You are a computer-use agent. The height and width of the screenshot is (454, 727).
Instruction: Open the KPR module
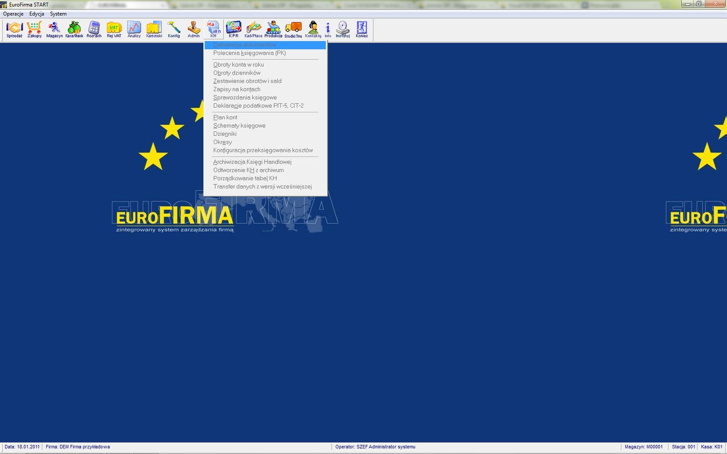(x=233, y=30)
